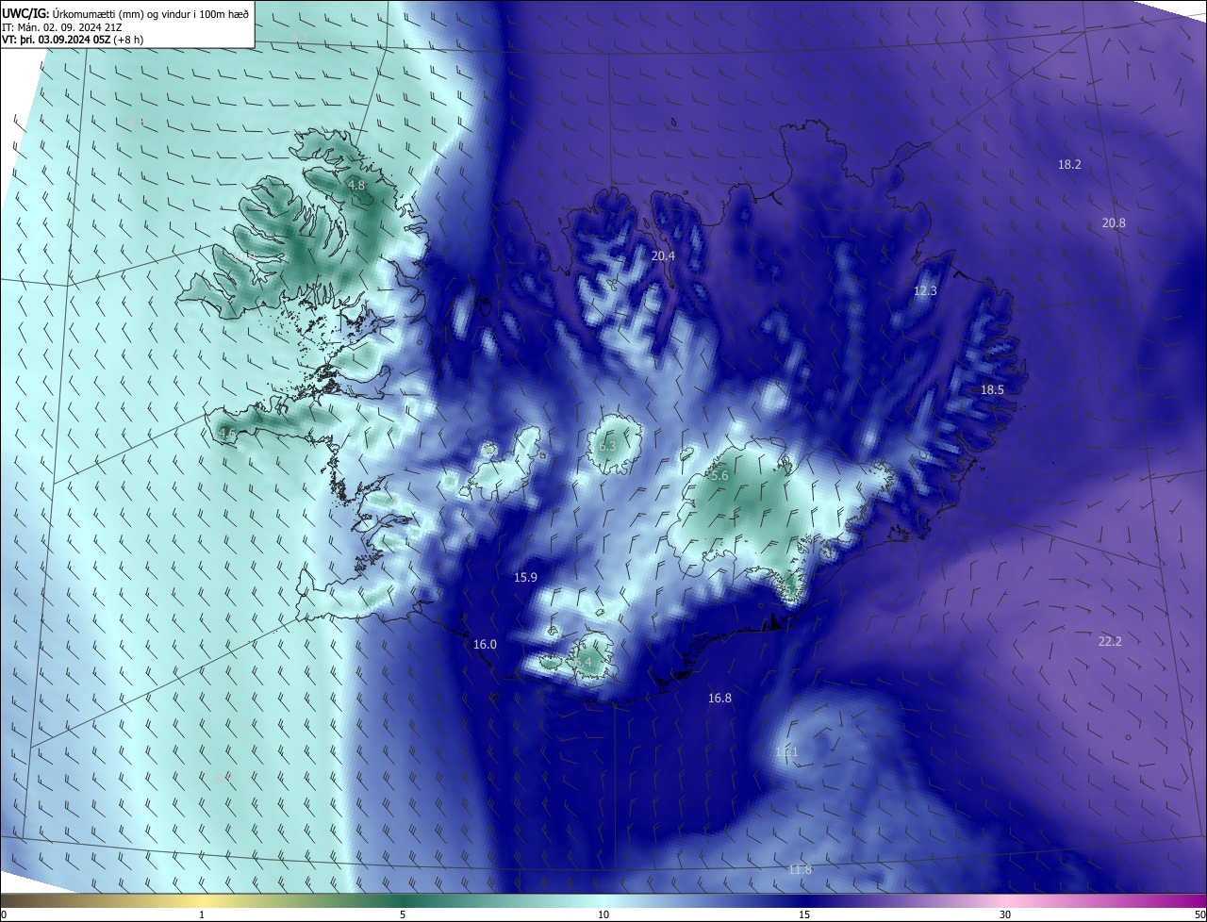Image resolution: width=1207 pixels, height=922 pixels.
Task: Click the 15.9 value on the map
Action: 525,577
